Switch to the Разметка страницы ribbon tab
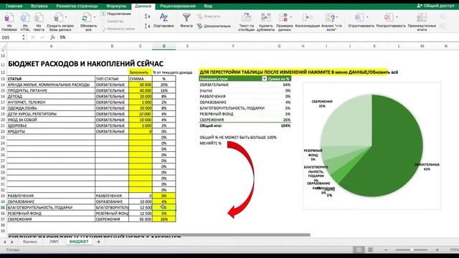 77,6
